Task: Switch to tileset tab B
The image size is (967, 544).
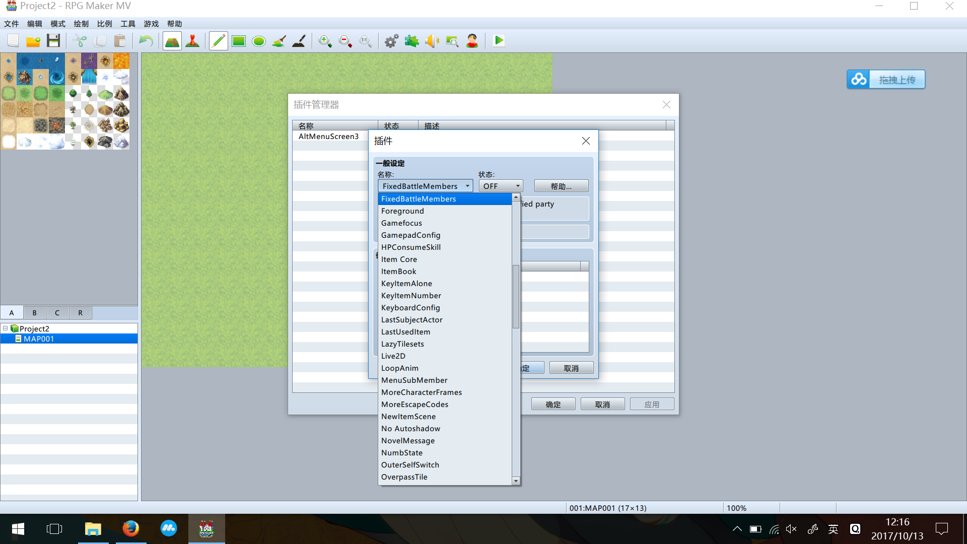Action: coord(34,313)
